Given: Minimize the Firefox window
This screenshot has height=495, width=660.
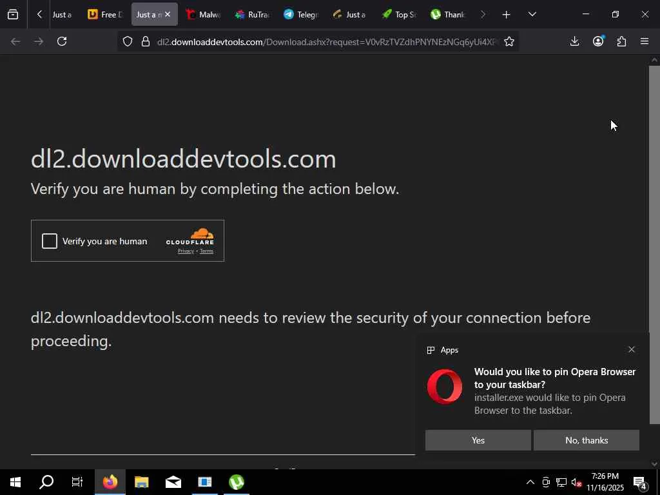Looking at the screenshot, I should coord(585,14).
